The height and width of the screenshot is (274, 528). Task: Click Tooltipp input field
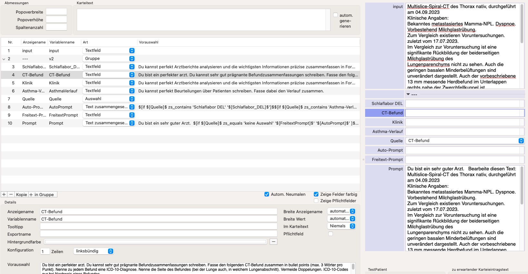point(159,227)
